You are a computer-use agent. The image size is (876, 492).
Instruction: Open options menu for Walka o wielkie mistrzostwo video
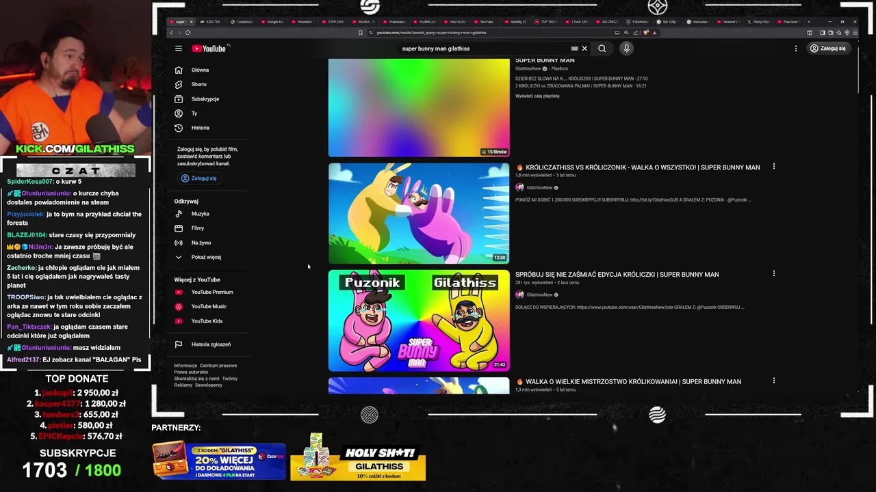774,381
